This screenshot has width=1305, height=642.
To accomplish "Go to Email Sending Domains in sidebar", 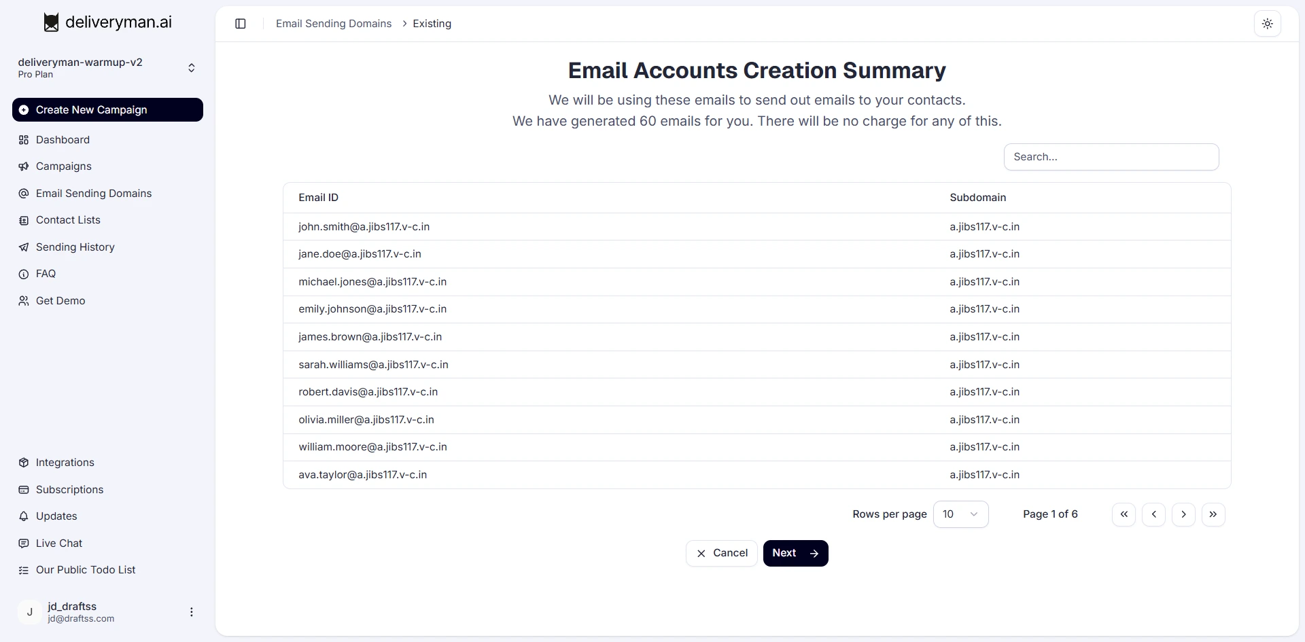I will point(94,194).
